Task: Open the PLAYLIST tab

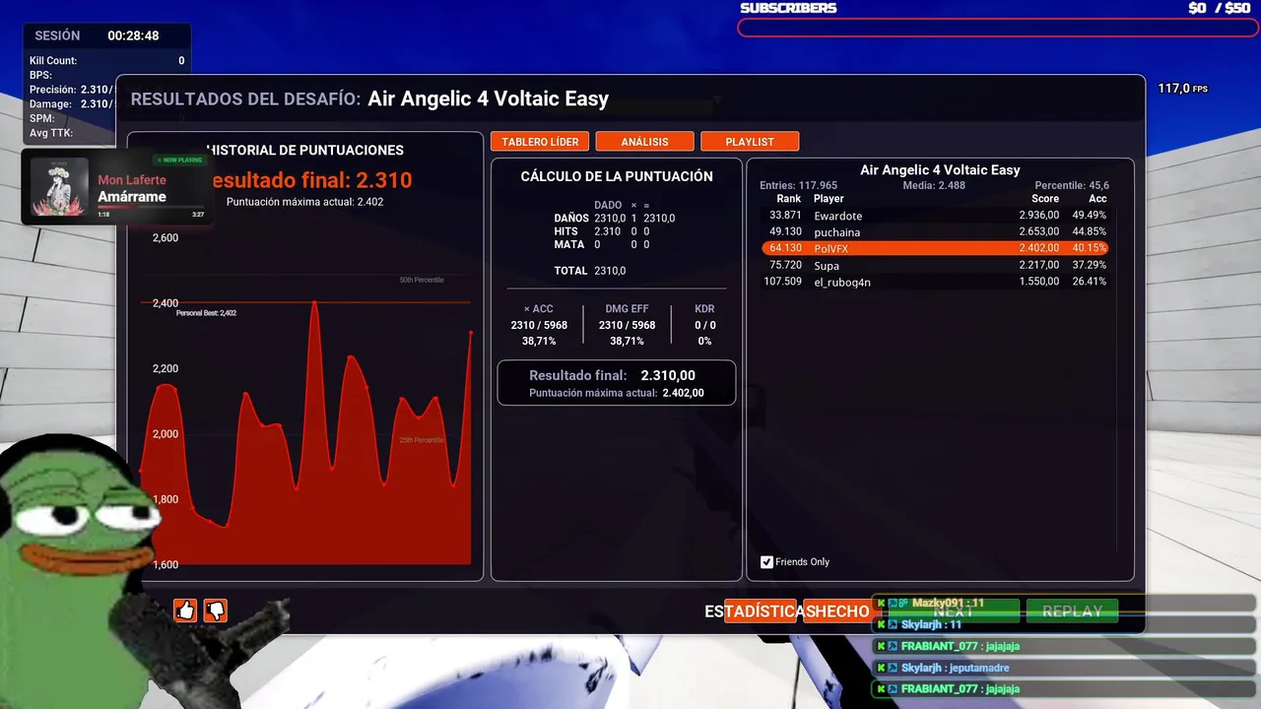Action: (750, 142)
